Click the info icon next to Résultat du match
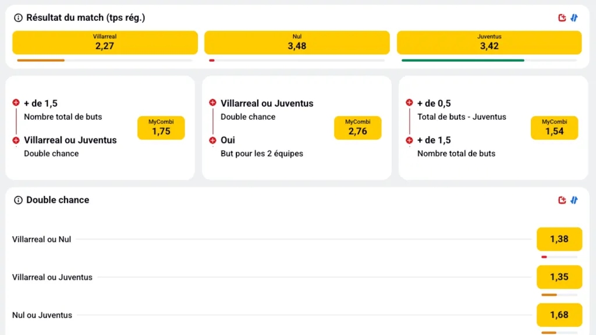The height and width of the screenshot is (335, 596). [x=17, y=18]
